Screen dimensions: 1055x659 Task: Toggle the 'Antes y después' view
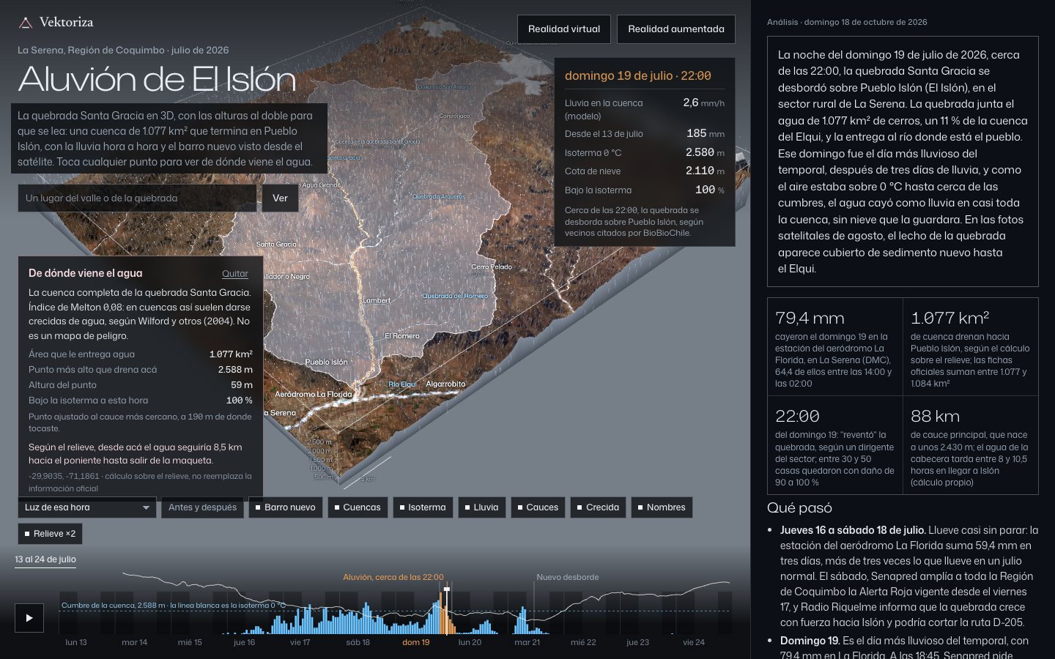click(202, 507)
